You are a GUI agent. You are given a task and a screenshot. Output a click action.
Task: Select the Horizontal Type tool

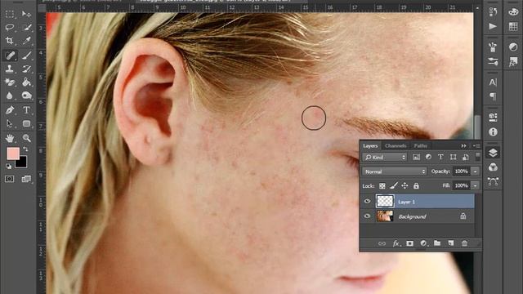click(26, 109)
